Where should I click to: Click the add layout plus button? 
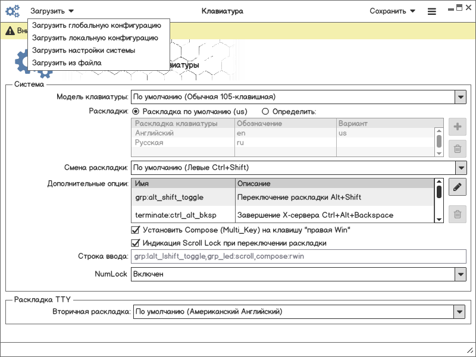click(x=457, y=127)
